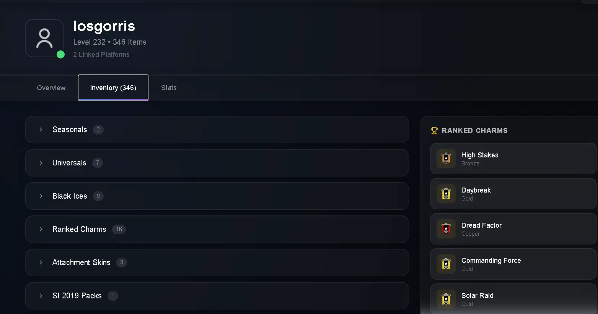Expand the Universals category chevron
This screenshot has height=314, width=598.
(41, 163)
